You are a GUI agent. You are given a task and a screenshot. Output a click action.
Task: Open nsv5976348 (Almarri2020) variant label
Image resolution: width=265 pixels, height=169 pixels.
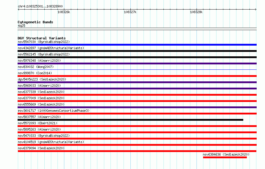[x=39, y=61]
